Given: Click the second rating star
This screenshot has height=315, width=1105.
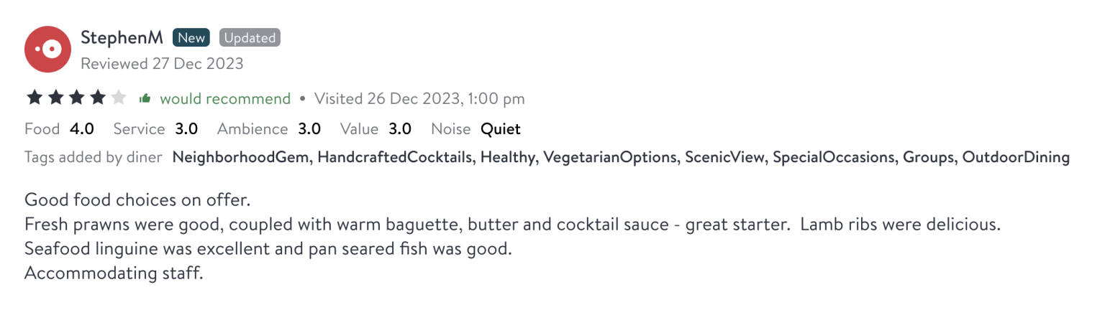Looking at the screenshot, I should click(55, 98).
